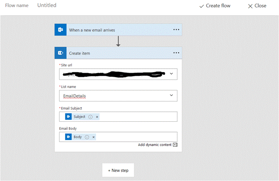Screen dimensions: 279x181
Task: Expand the Site url dropdown
Action: 171,74
